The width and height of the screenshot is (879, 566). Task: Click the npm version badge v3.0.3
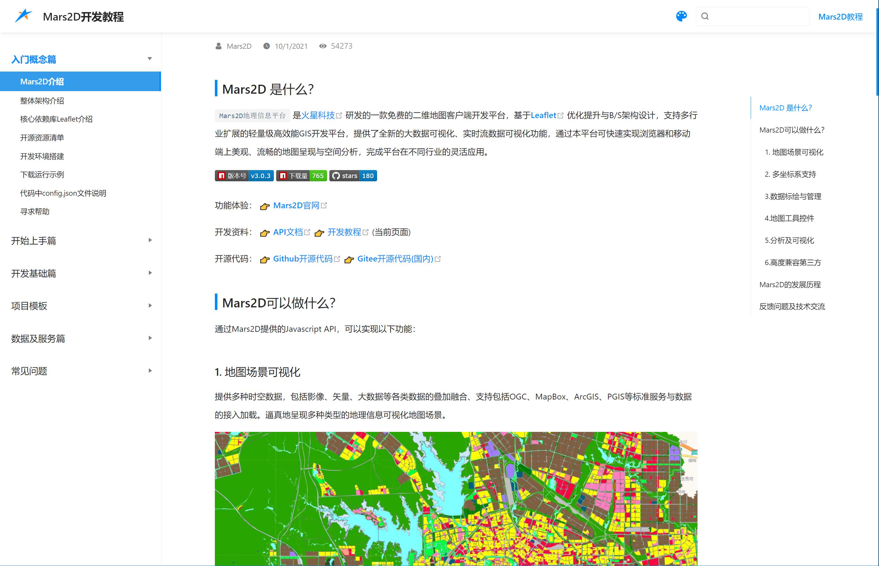click(244, 176)
